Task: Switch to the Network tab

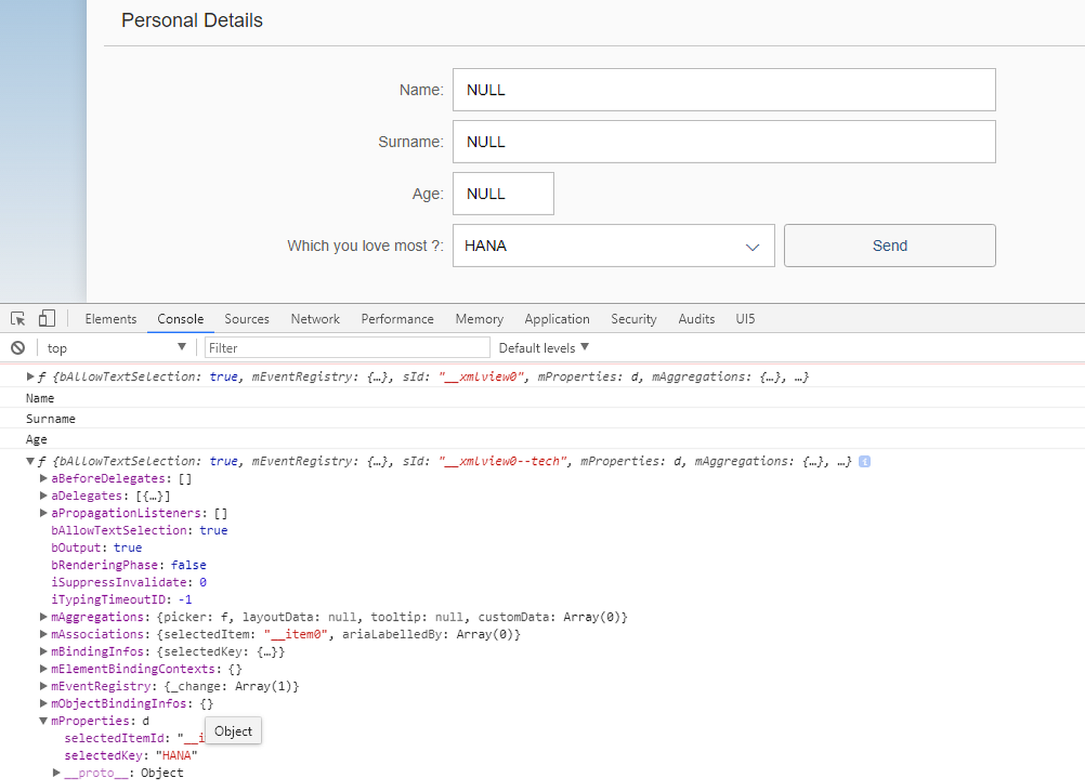Action: coord(315,318)
